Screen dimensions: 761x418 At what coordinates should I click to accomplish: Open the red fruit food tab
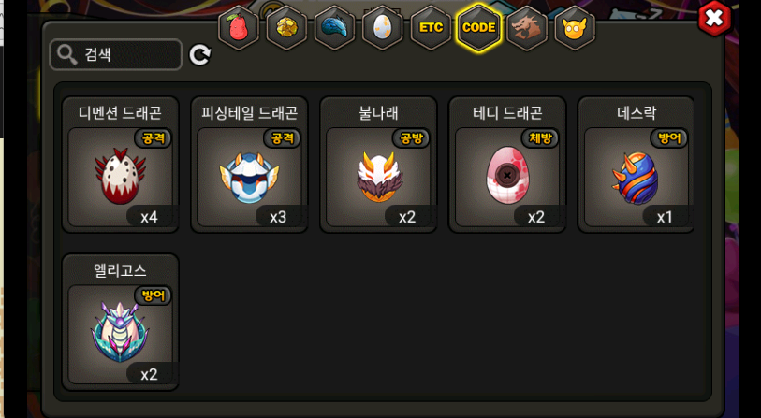[x=239, y=28]
